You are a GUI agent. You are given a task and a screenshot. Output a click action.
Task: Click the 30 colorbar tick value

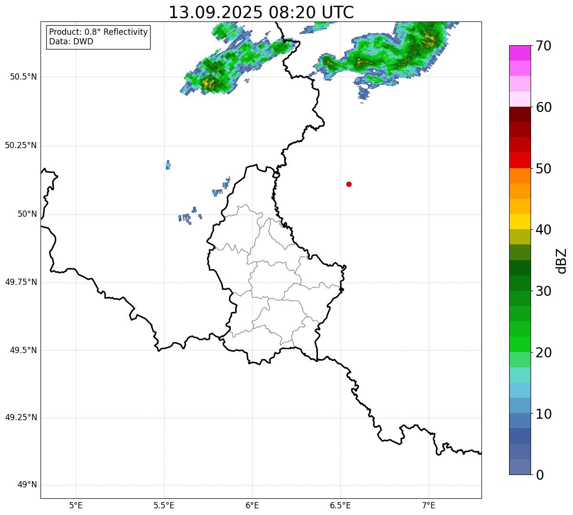[543, 291]
